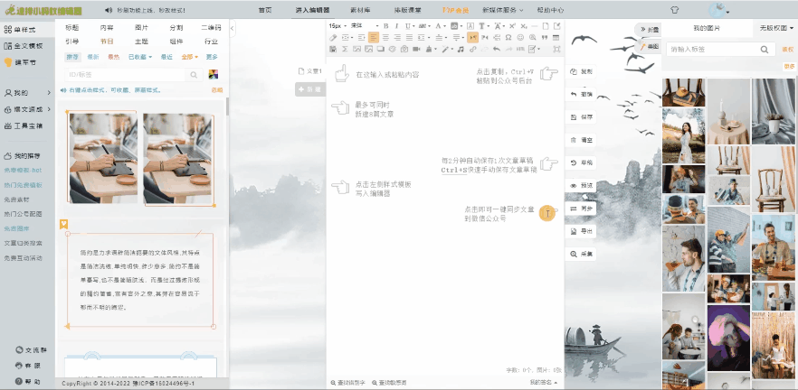Image resolution: width=798 pixels, height=390 pixels.
Task: Click the 导出 export button
Action: [x=581, y=231]
